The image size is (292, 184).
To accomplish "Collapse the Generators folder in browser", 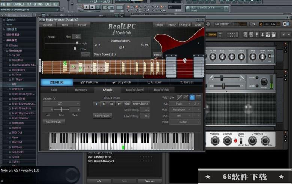I will [16, 50].
